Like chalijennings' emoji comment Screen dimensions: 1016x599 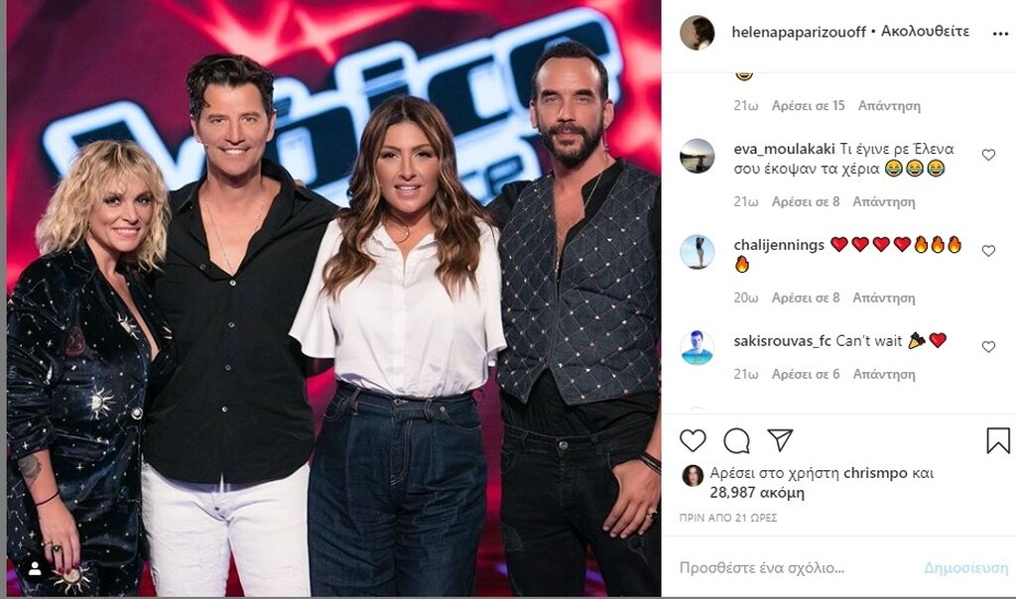click(988, 251)
